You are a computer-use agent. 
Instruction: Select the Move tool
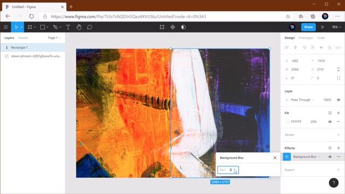16,27
